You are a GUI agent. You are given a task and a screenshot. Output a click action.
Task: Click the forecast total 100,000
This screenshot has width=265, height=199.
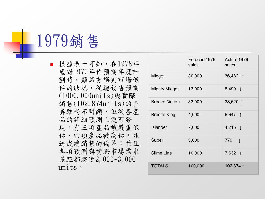196,166
